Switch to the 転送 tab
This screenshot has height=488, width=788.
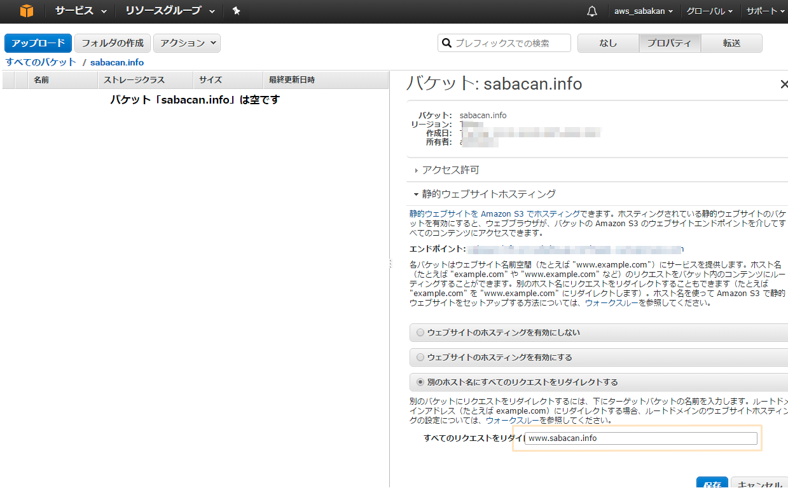(x=731, y=43)
